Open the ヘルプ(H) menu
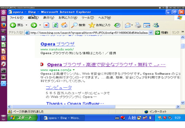Screen dimensions: 185x128 pos(105,18)
